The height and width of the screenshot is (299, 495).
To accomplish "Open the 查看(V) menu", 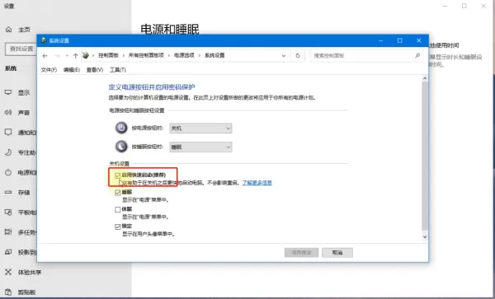I will coord(95,70).
